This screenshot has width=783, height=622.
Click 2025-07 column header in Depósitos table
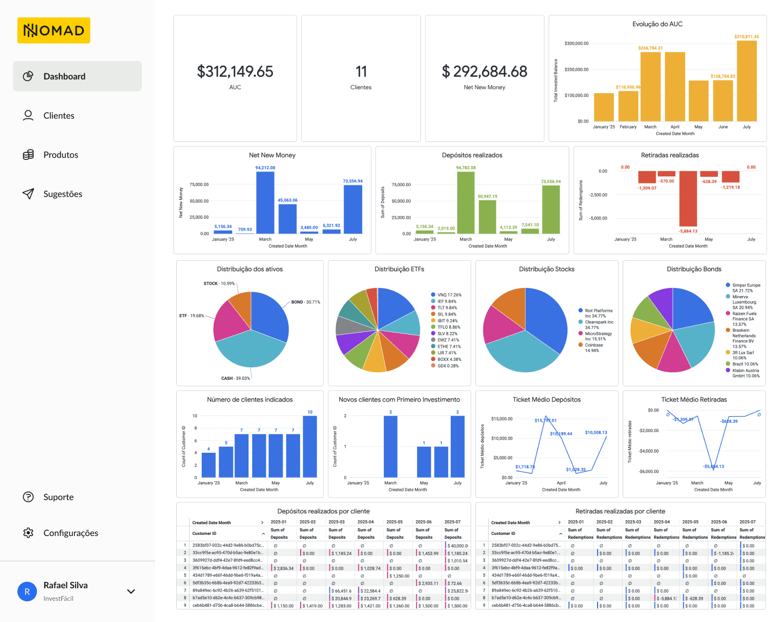click(x=452, y=522)
